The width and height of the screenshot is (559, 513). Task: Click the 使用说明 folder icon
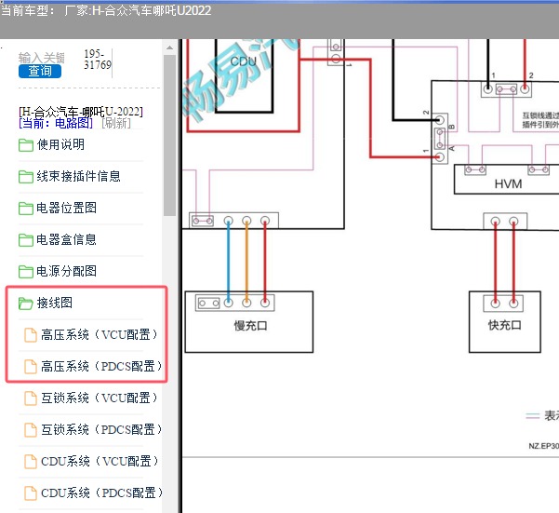26,145
